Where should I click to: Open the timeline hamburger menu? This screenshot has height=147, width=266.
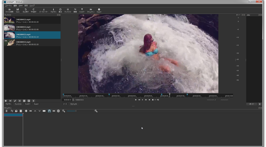(6, 111)
